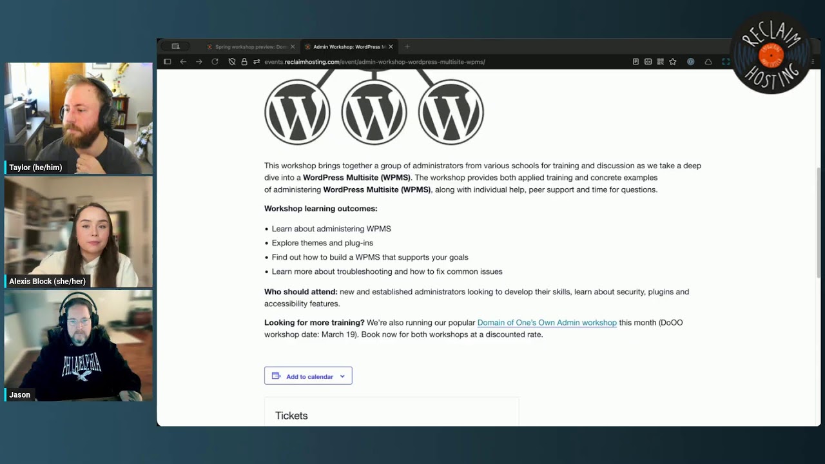Generate QR code for this page
This screenshot has height=464, width=825.
tap(661, 62)
